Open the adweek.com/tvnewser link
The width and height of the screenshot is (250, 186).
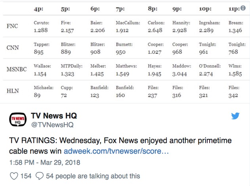coord(116,151)
